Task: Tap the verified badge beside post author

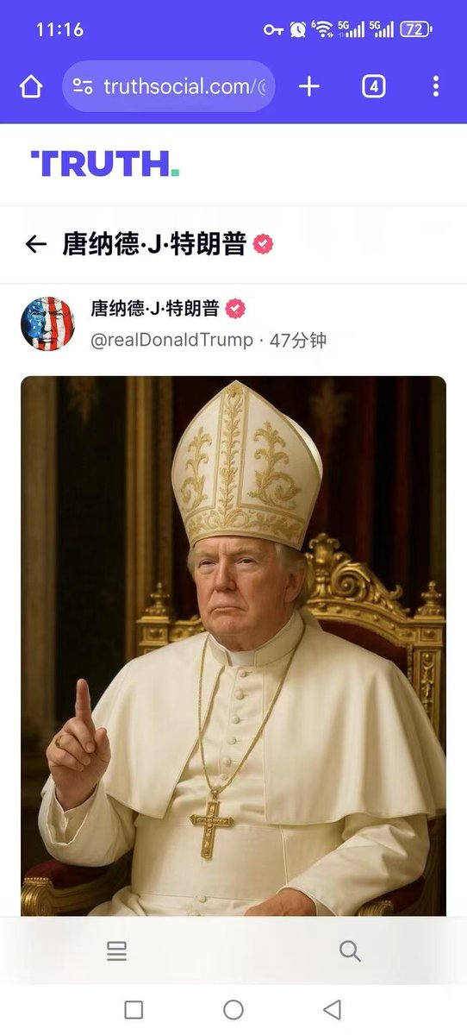Action: [234, 309]
